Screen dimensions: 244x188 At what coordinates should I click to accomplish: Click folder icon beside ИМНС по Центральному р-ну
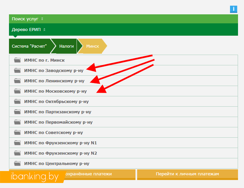tap(17, 164)
